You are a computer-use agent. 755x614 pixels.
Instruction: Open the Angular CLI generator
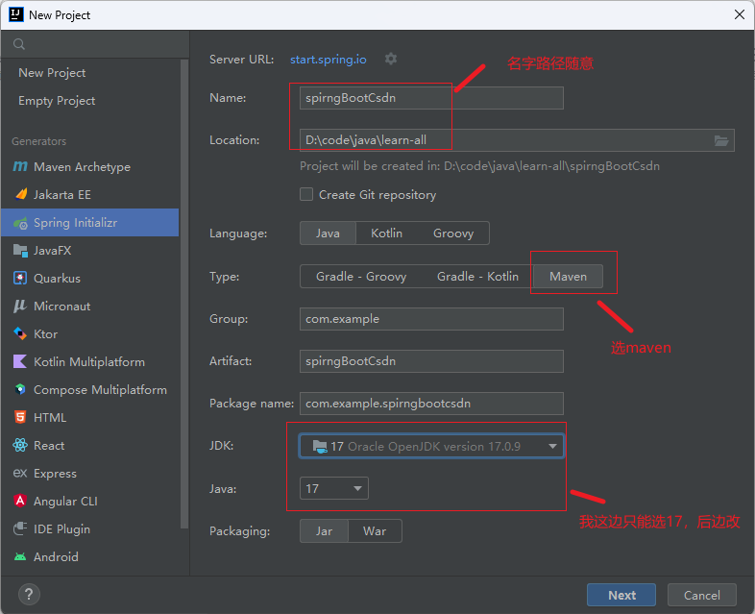coord(90,501)
